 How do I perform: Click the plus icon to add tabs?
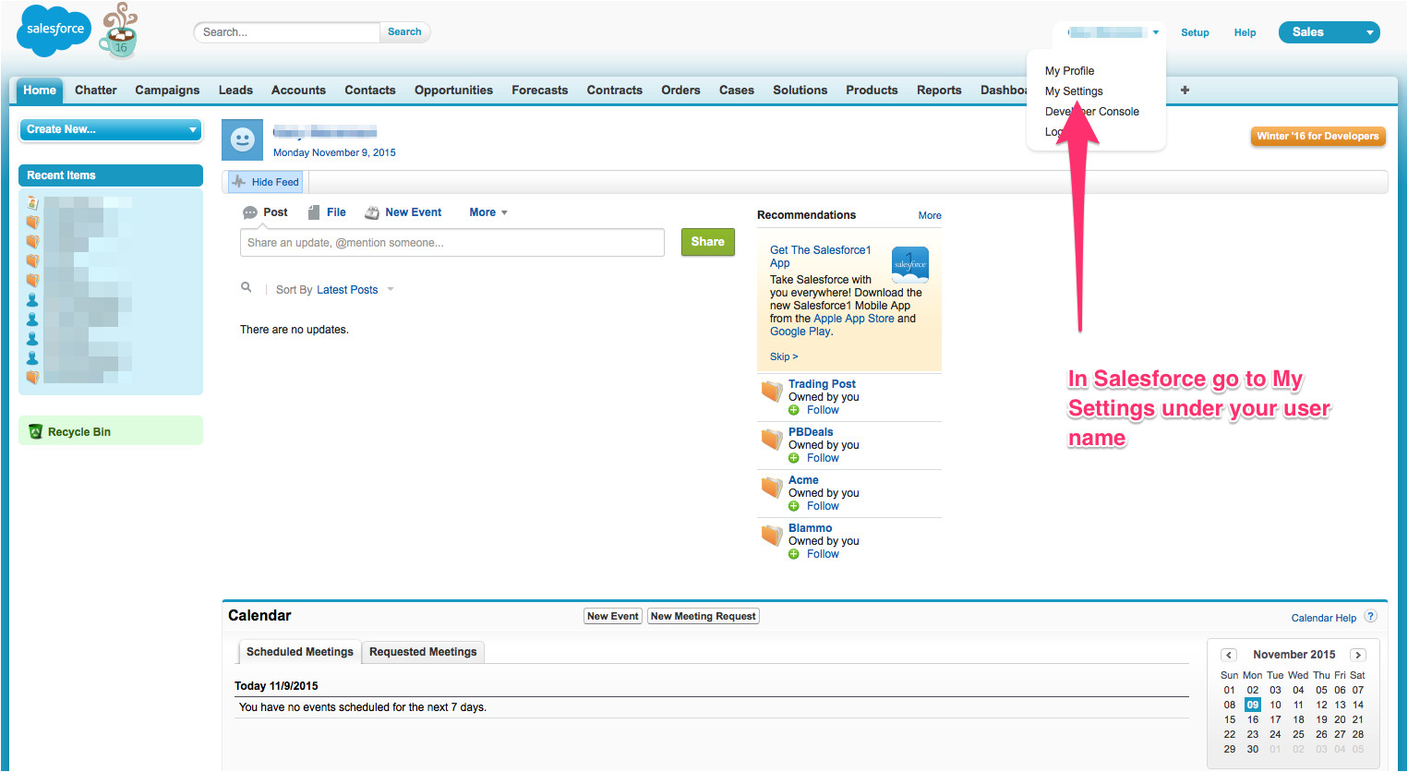click(x=1185, y=90)
